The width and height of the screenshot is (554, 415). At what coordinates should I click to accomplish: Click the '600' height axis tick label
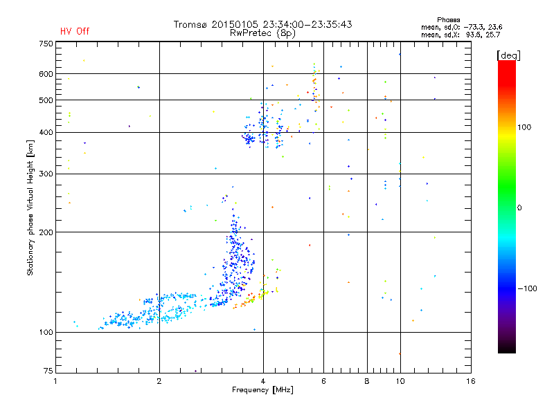(46, 74)
